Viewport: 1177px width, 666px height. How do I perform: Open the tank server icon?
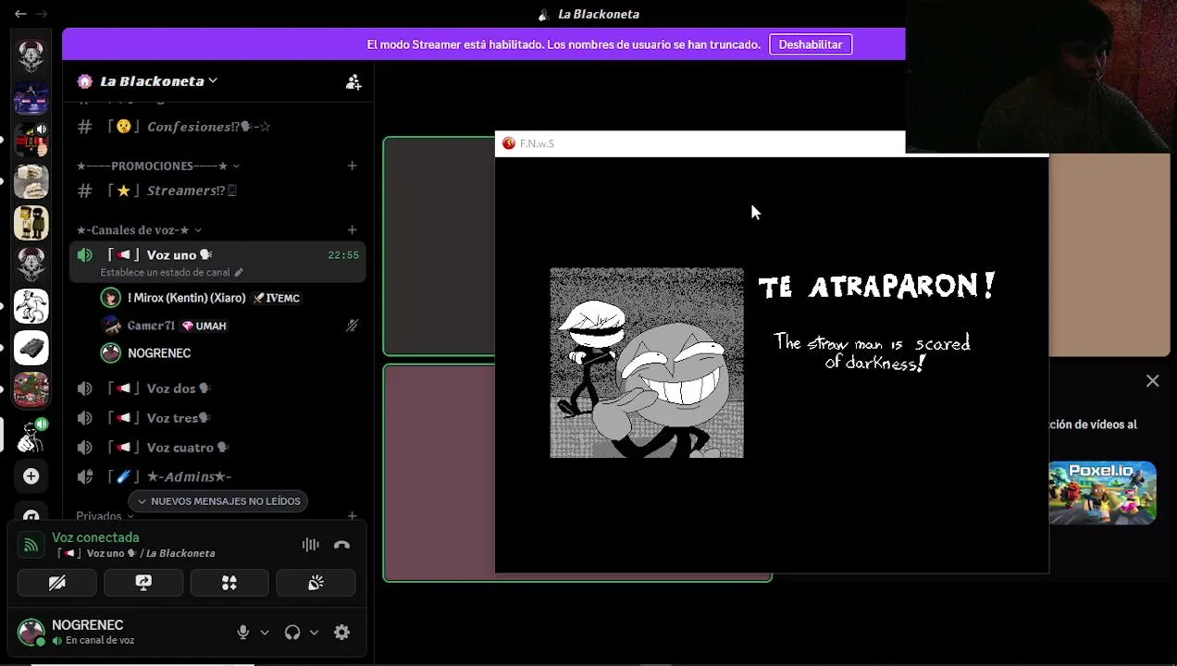31,348
